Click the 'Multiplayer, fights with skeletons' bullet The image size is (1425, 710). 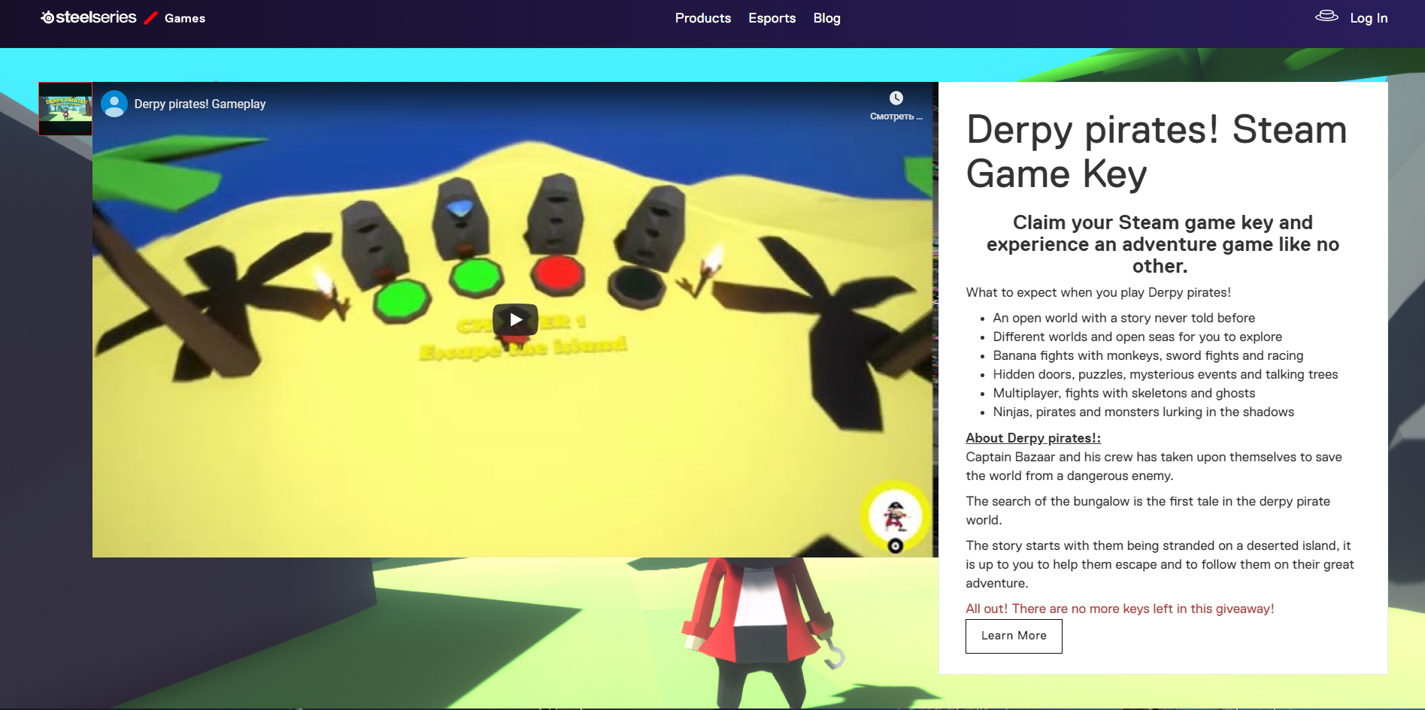(1123, 393)
